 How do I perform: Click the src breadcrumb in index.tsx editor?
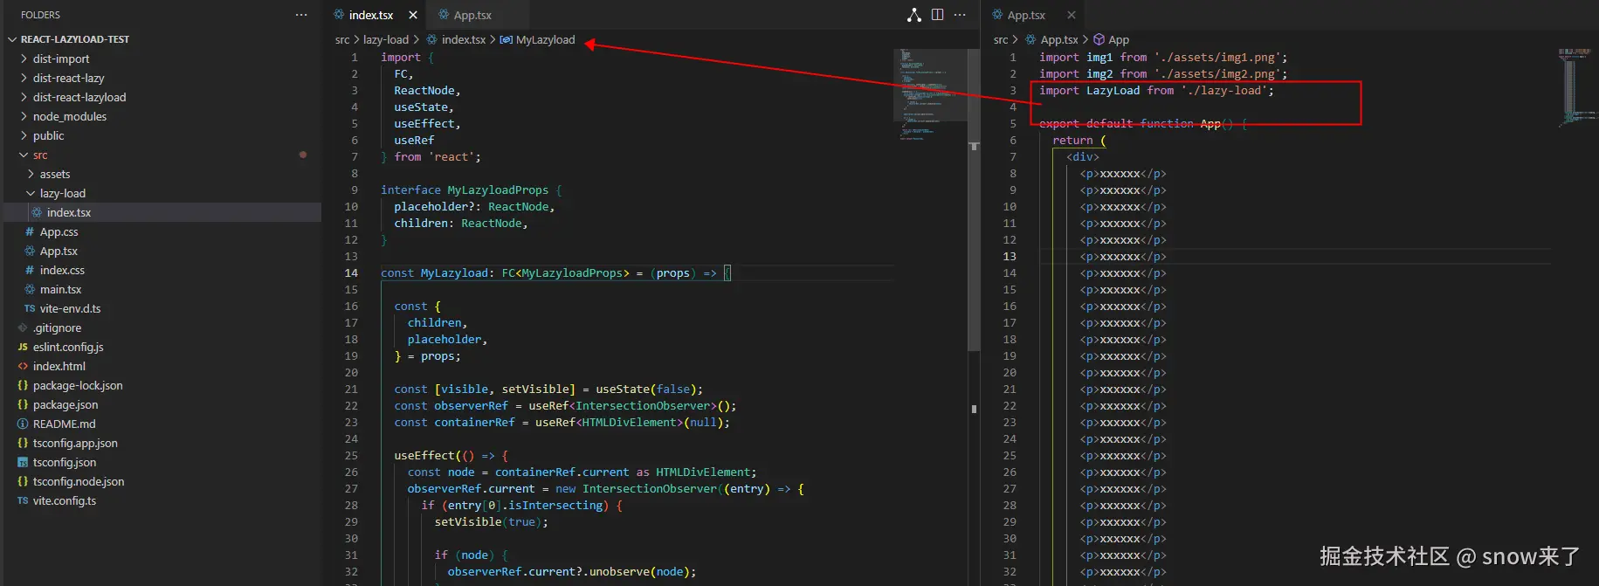point(342,39)
